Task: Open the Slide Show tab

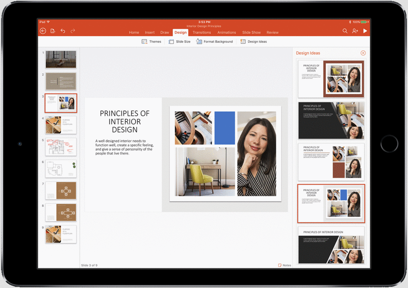Action: coord(251,32)
